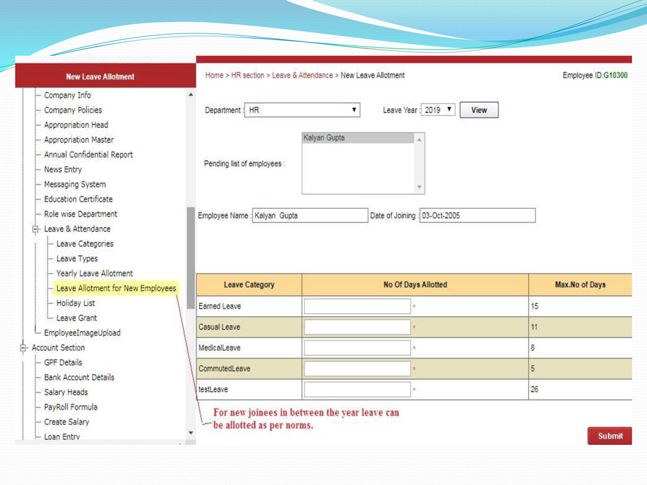
Task: Open Leave Categories
Action: pos(85,244)
